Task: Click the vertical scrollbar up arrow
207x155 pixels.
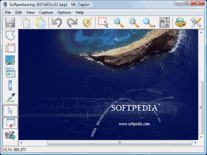Action: point(201,32)
